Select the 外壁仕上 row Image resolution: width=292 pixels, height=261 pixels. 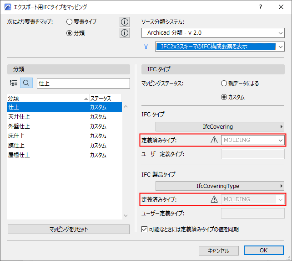coord(64,126)
